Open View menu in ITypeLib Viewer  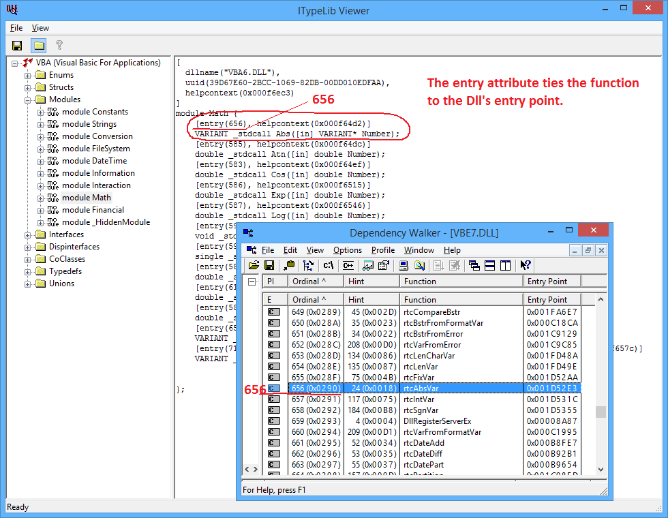point(40,28)
